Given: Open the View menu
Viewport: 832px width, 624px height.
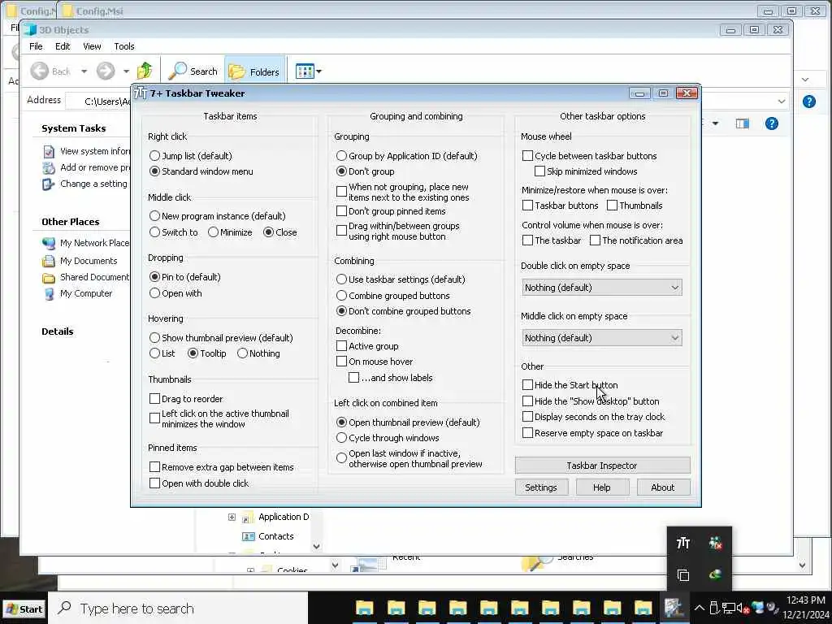Looking at the screenshot, I should point(92,46).
